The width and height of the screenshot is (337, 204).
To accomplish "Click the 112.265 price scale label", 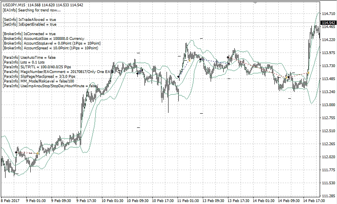I will pyautogui.click(x=328, y=144).
